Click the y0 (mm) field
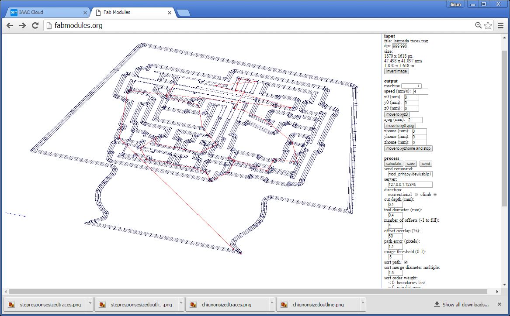 [411, 103]
